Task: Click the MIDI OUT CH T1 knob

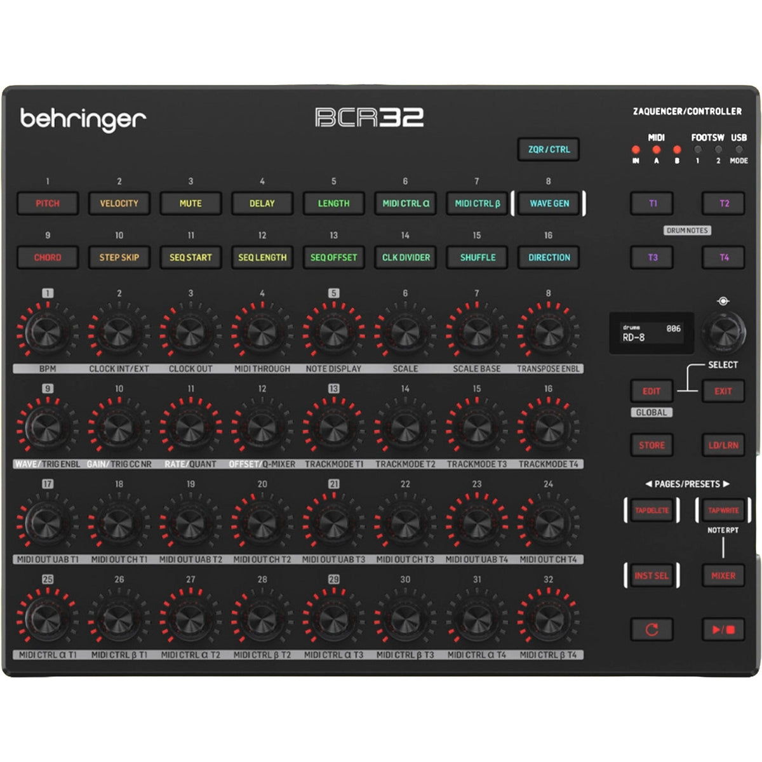Action: [119, 522]
